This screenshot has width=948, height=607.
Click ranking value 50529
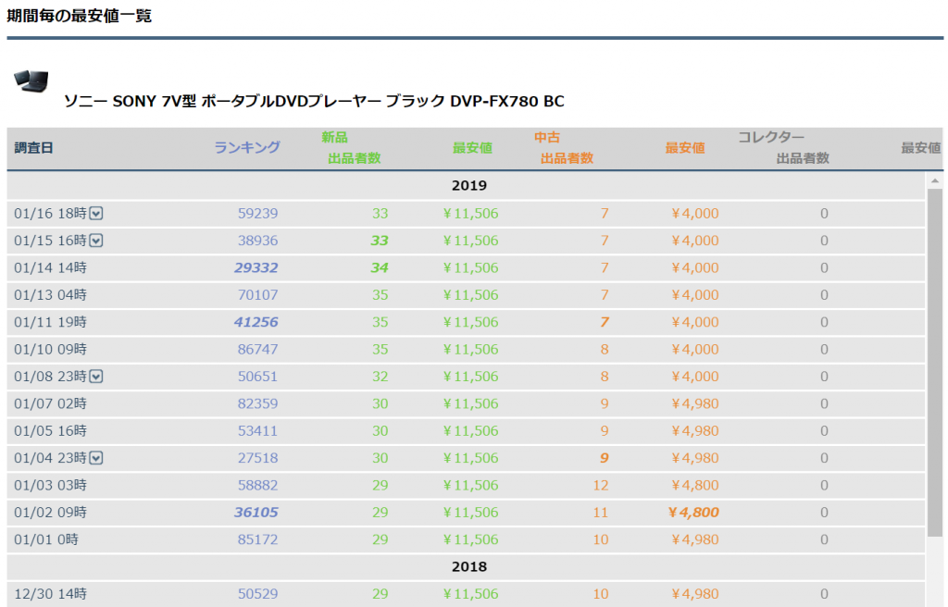pos(257,594)
